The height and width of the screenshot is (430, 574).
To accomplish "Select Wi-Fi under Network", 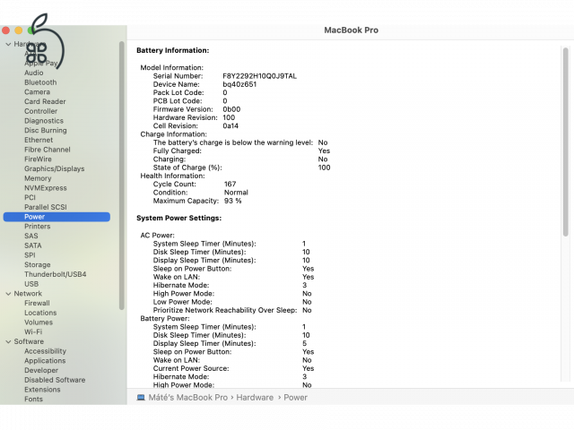I will coord(33,332).
